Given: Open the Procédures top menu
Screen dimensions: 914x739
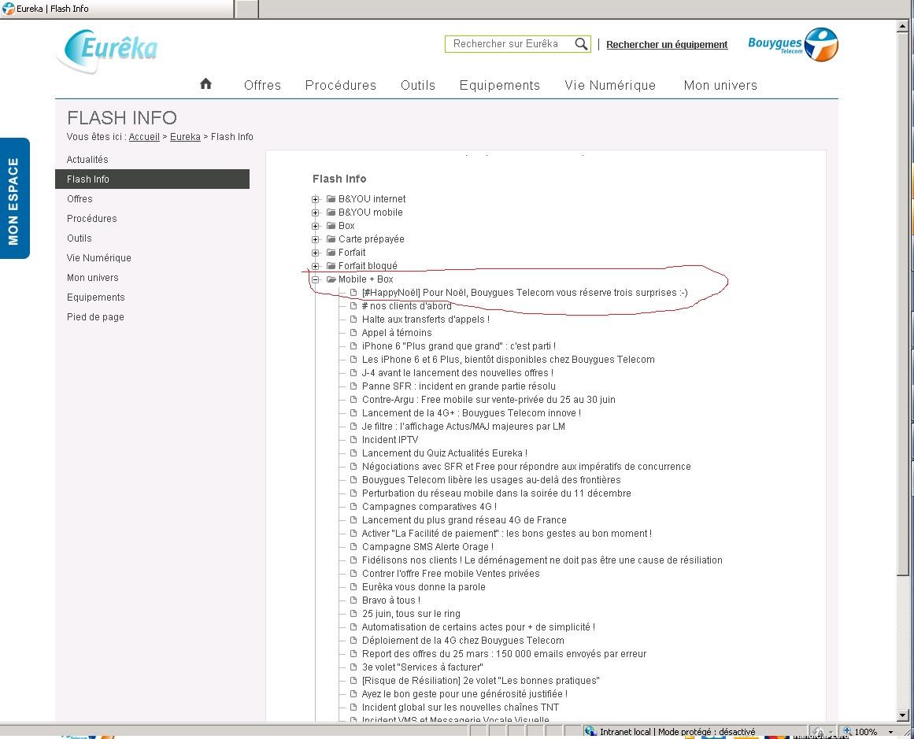Looking at the screenshot, I should point(340,85).
